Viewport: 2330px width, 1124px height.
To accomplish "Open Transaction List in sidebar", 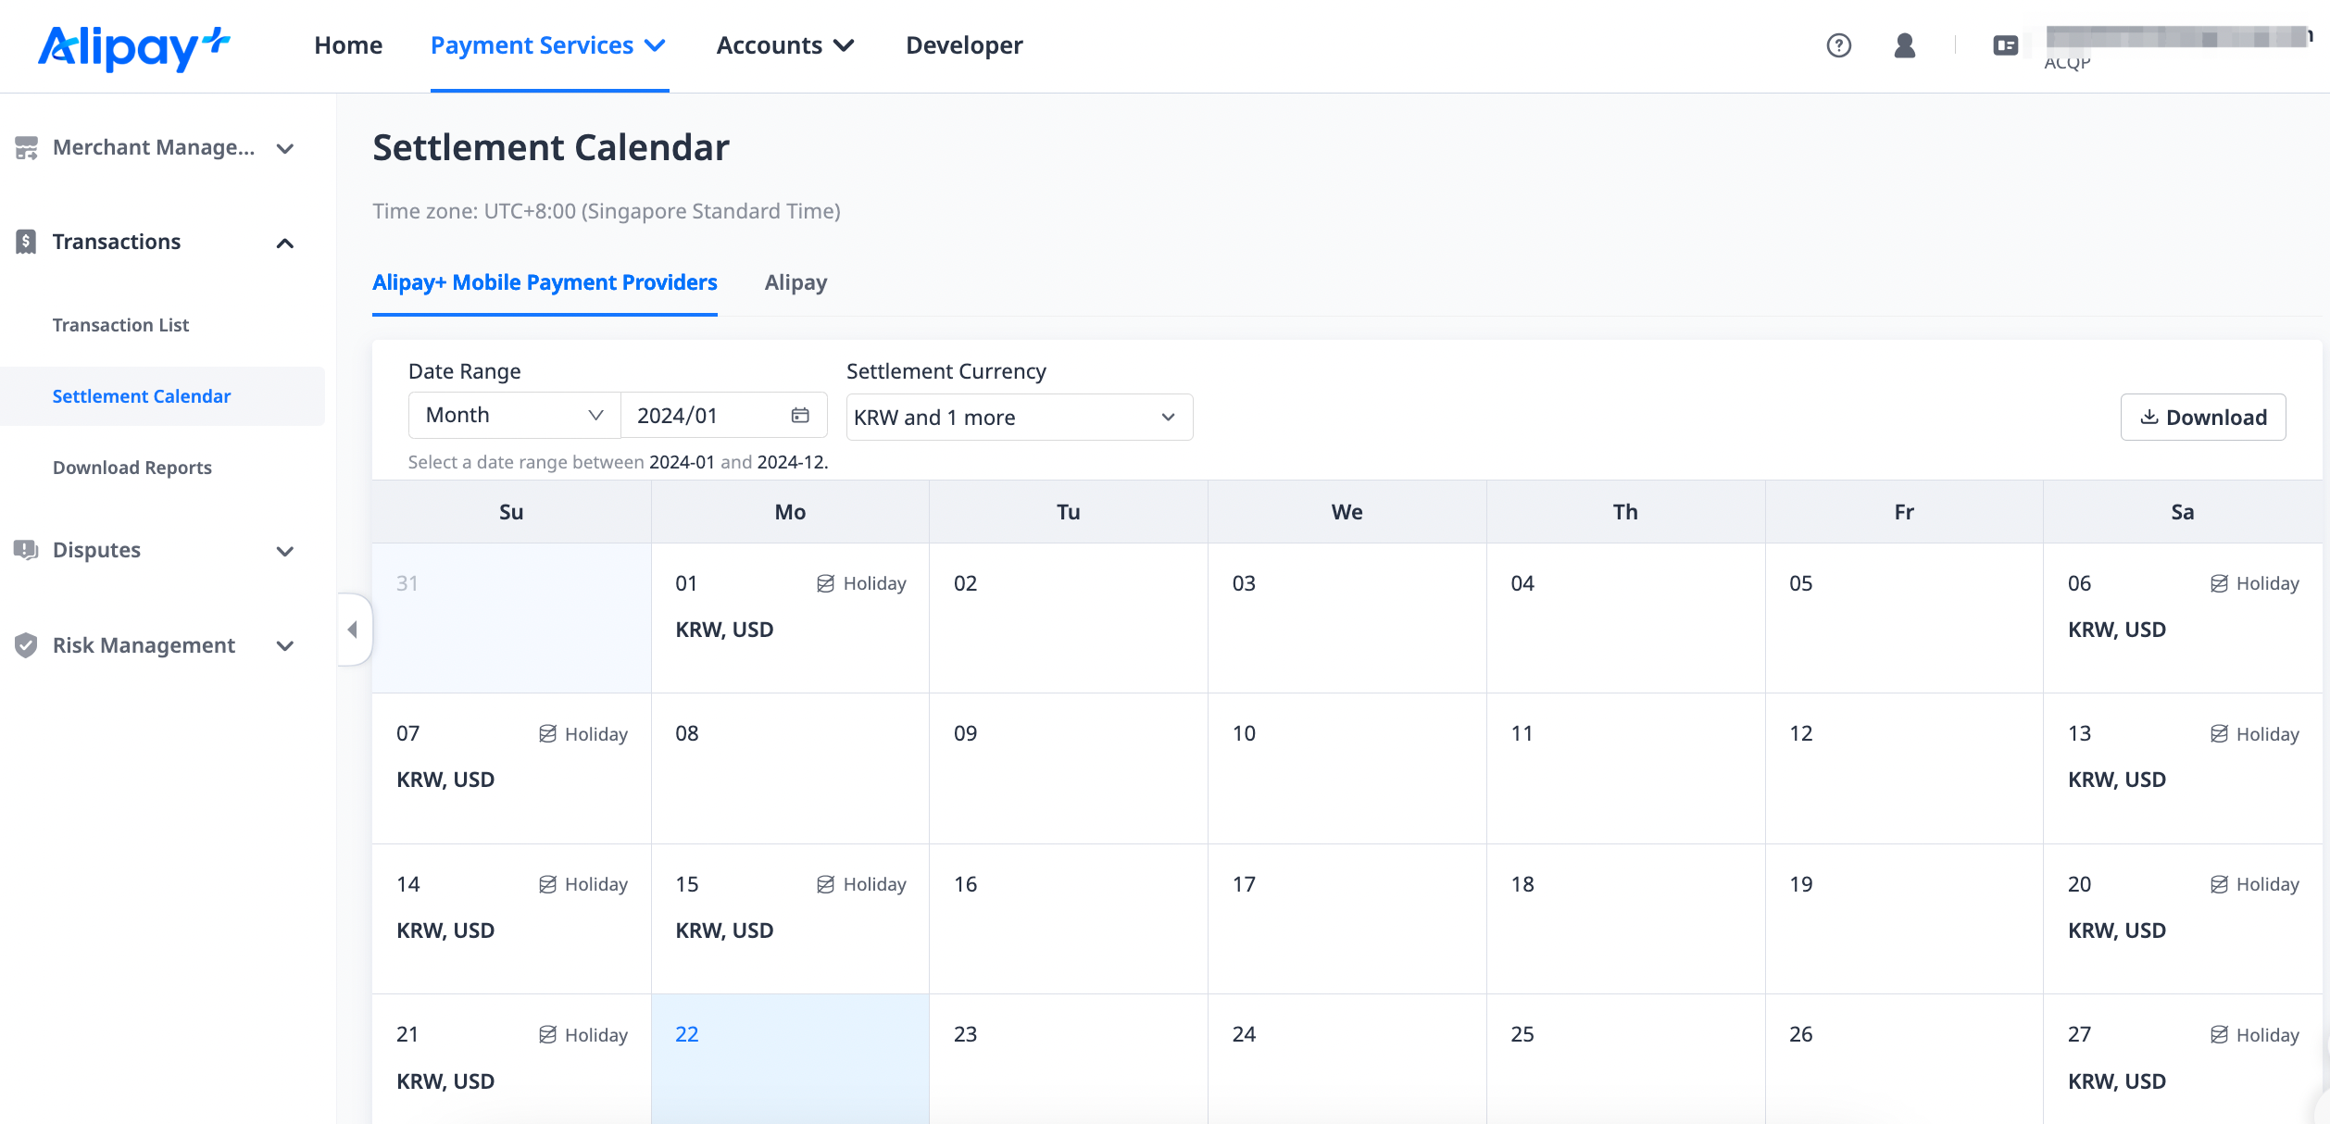I will (120, 325).
